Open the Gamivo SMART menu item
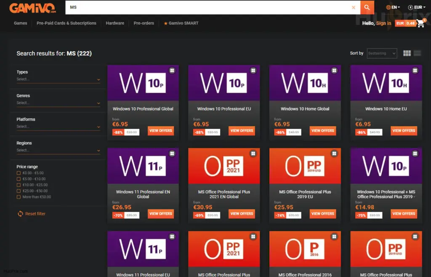The height and width of the screenshot is (277, 431). (x=181, y=24)
